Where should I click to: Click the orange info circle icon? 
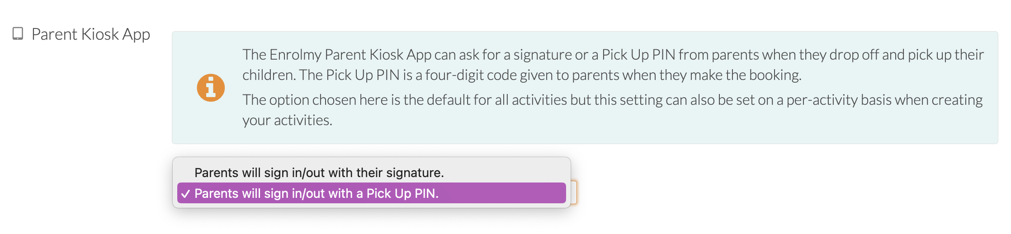211,88
